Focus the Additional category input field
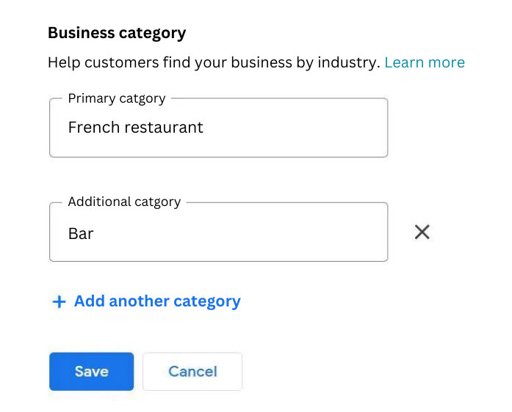The width and height of the screenshot is (512, 412). coord(218,233)
